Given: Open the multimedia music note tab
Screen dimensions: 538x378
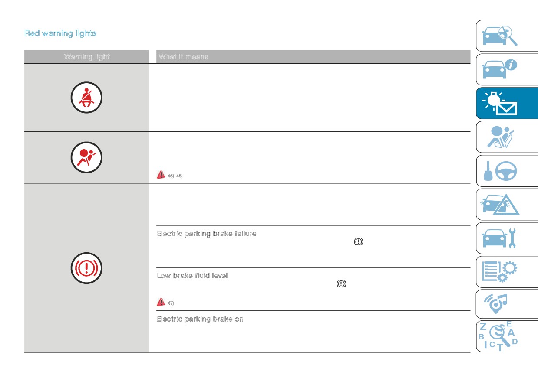Looking at the screenshot, I should coord(507,304).
